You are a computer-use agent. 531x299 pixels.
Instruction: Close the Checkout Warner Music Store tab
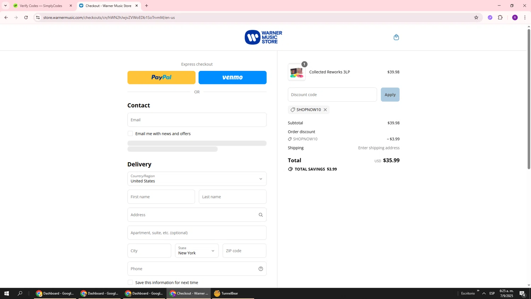[137, 6]
